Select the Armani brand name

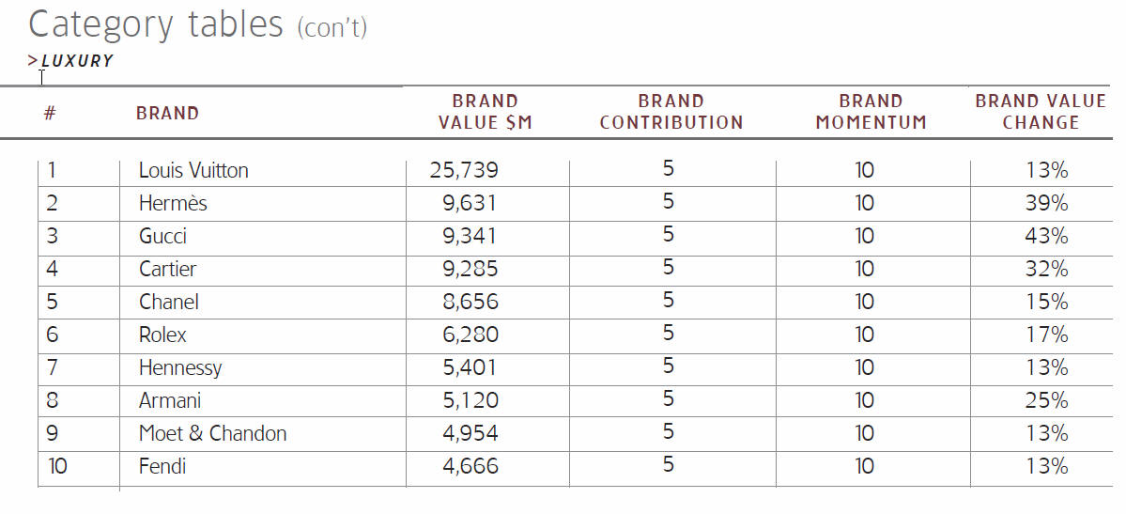click(x=170, y=401)
